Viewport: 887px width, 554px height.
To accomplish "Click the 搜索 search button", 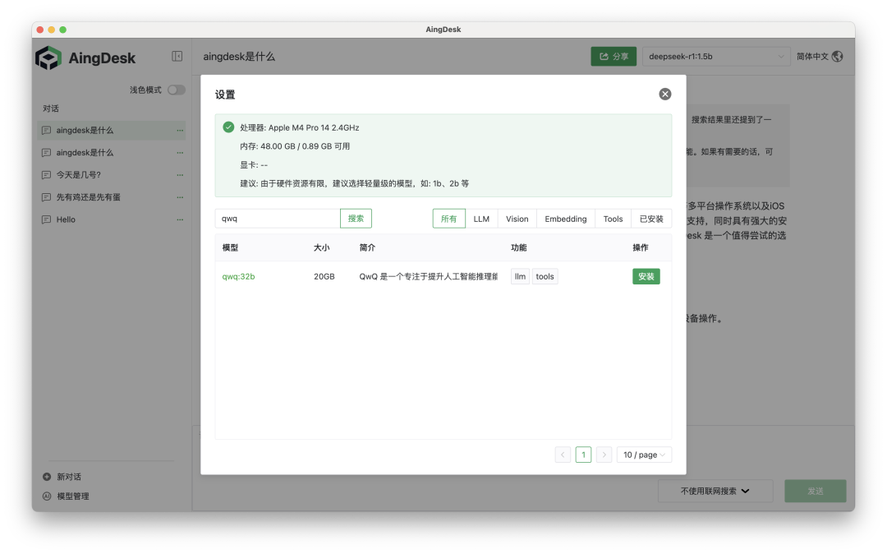I will point(356,218).
